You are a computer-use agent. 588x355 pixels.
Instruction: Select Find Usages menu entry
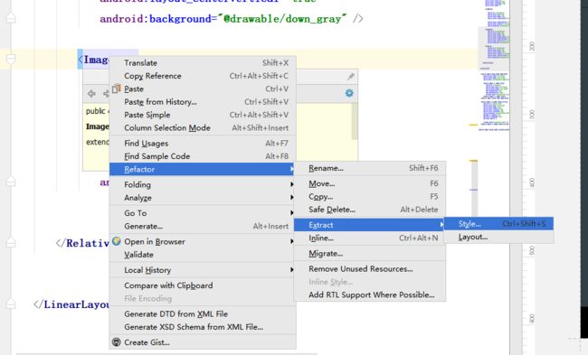(x=203, y=143)
